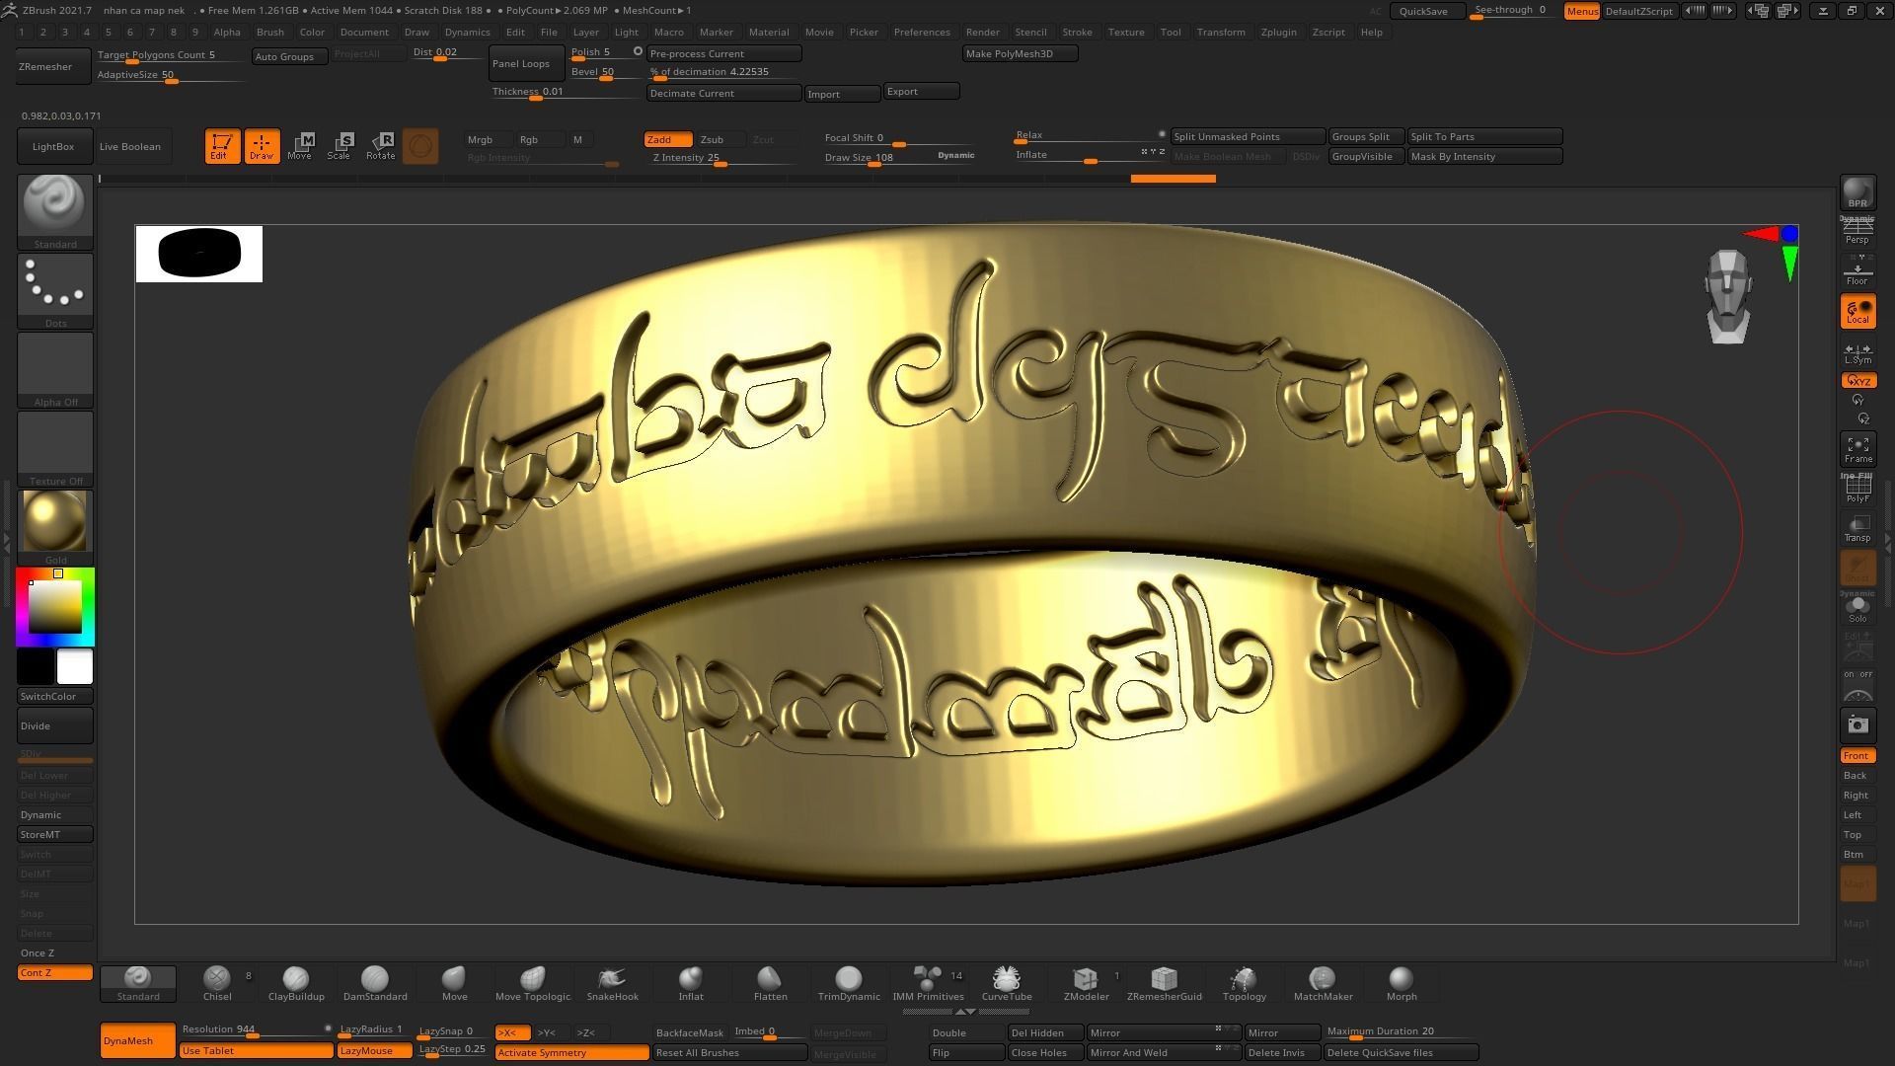The width and height of the screenshot is (1895, 1066).
Task: Open the Transform menu
Action: 1221,32
